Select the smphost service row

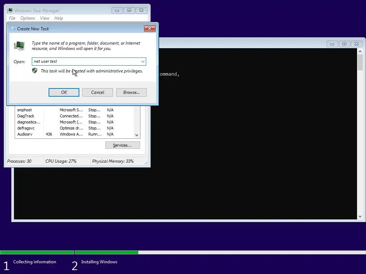(75, 110)
